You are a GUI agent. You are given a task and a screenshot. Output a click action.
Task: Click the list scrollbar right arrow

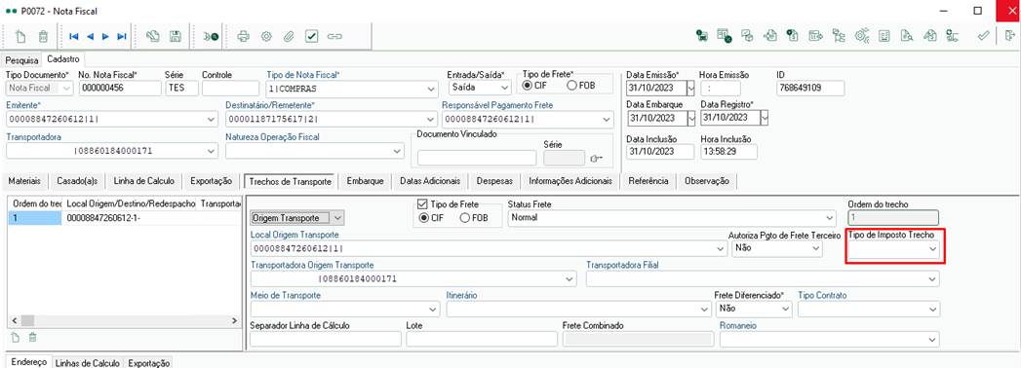point(235,320)
